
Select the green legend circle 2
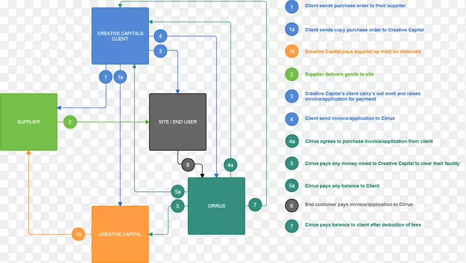click(292, 74)
